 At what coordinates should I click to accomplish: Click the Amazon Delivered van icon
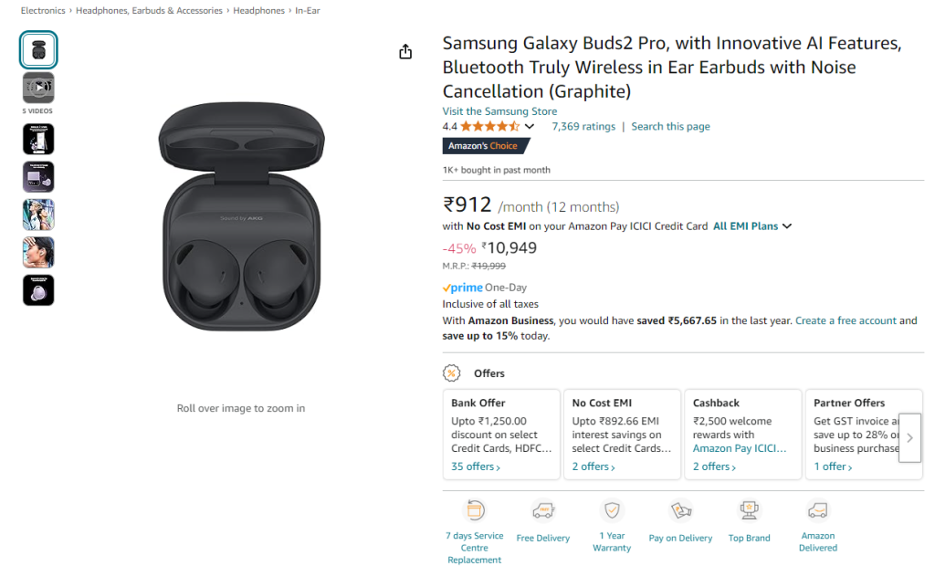817,510
